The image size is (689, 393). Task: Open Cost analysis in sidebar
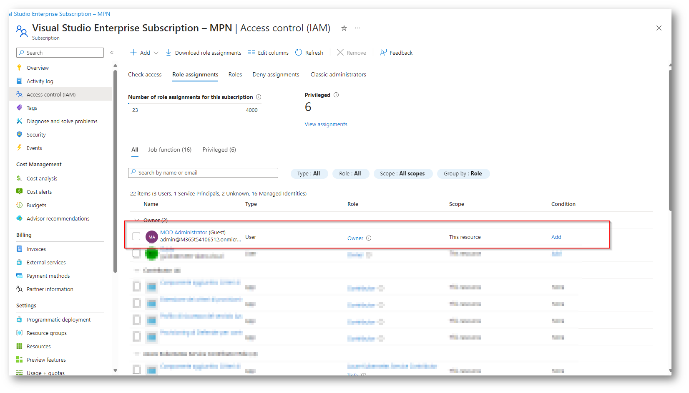pos(42,178)
